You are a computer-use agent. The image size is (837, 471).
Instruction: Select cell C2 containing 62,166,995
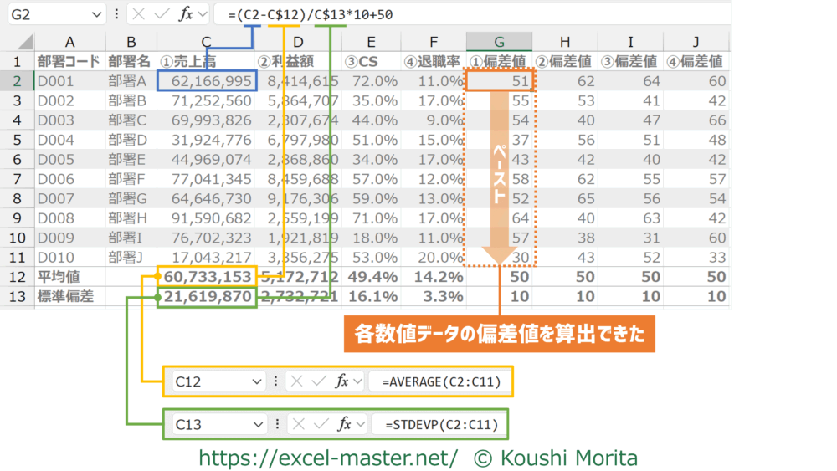pyautogui.click(x=207, y=80)
